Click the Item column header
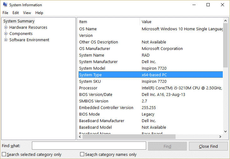230x159 pixels. pyautogui.click(x=108, y=22)
